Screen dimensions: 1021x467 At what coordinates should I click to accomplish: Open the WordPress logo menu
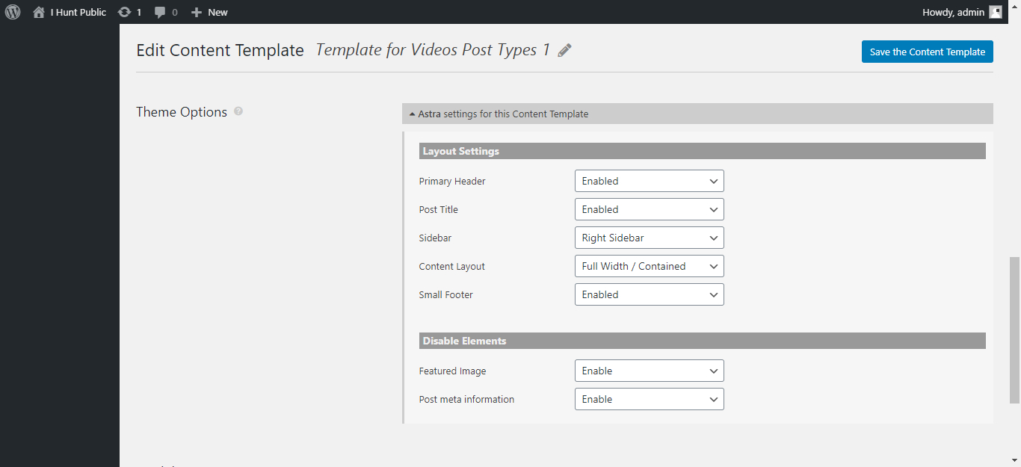13,12
